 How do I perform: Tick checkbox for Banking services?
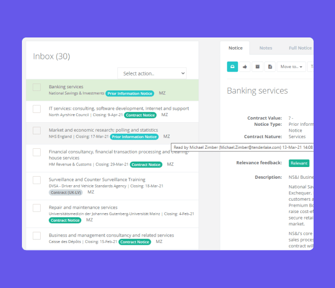pos(37,87)
